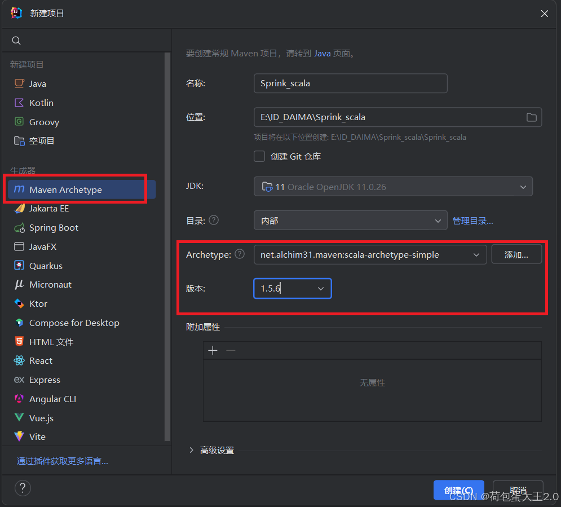The image size is (561, 507).
Task: Open 通过插件获取更多语言... link
Action: (x=62, y=461)
